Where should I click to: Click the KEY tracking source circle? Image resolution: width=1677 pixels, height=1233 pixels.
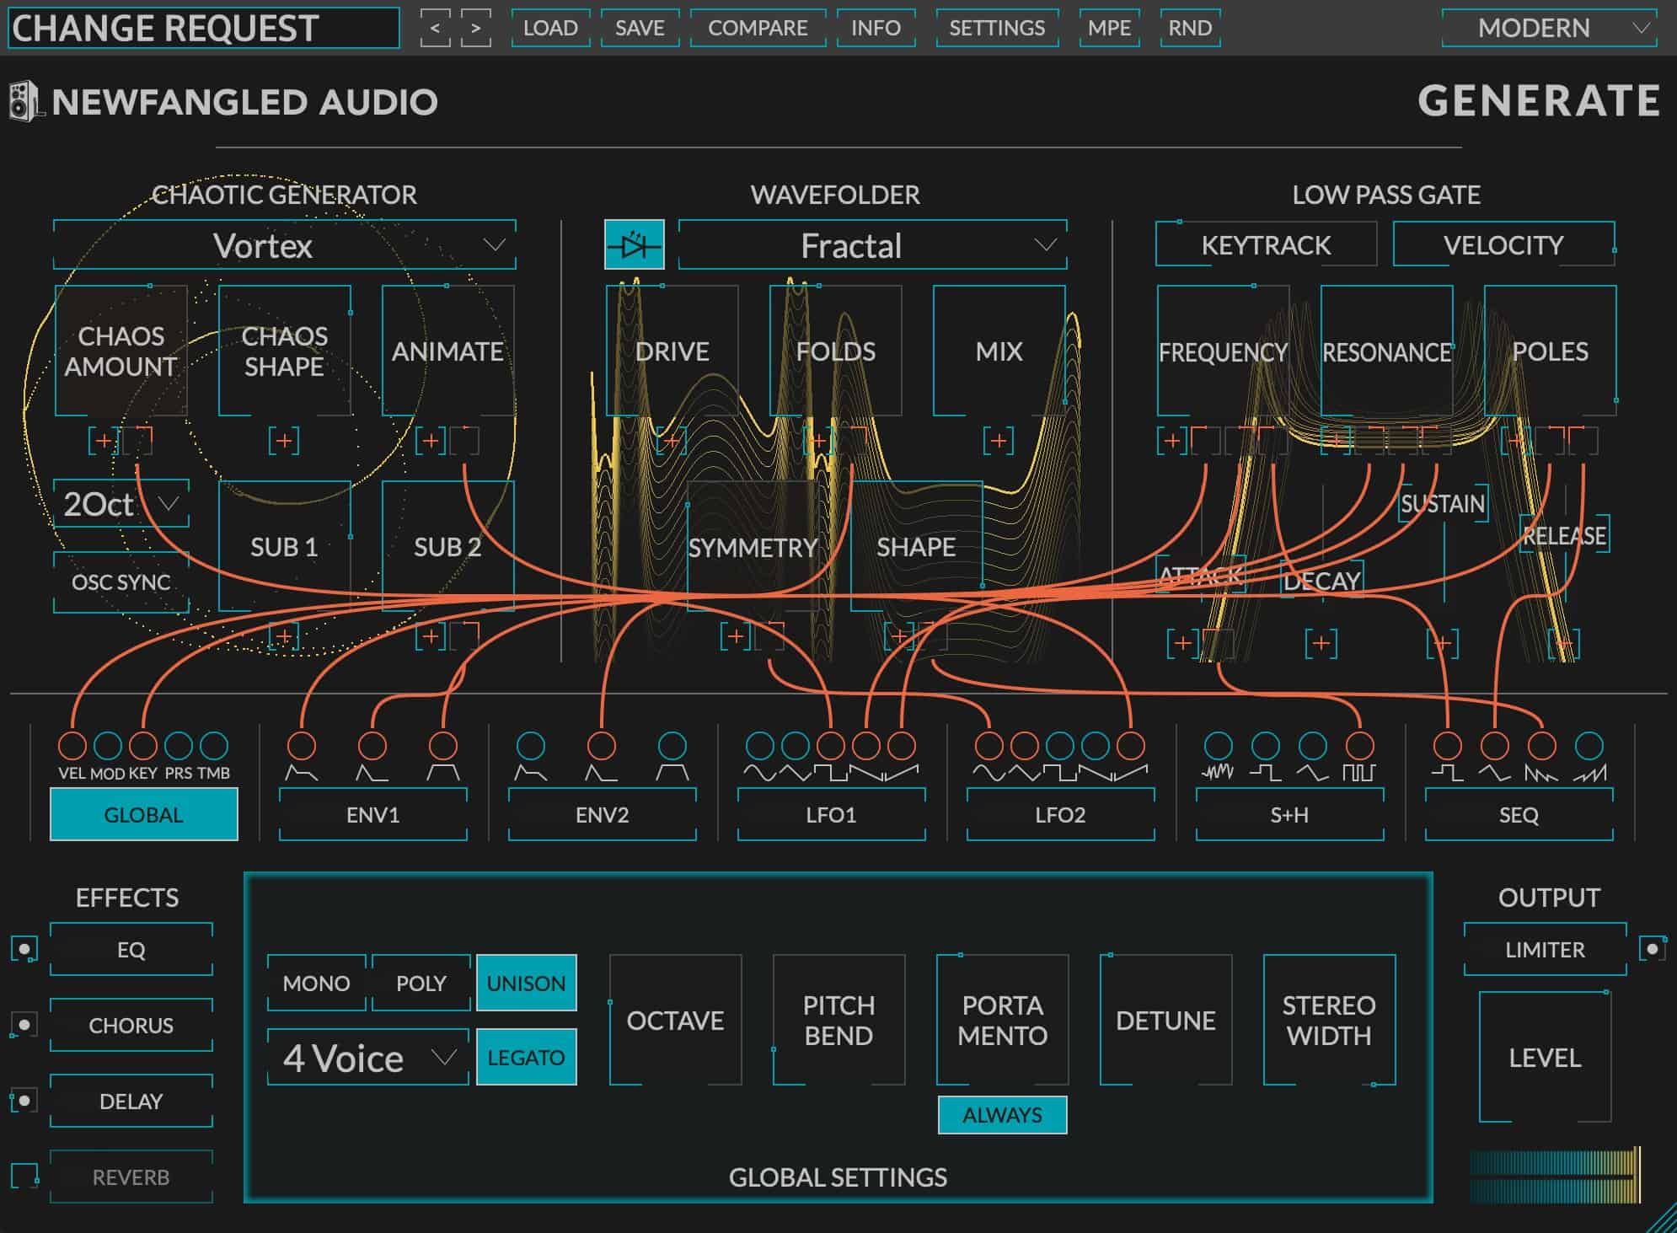pyautogui.click(x=143, y=746)
